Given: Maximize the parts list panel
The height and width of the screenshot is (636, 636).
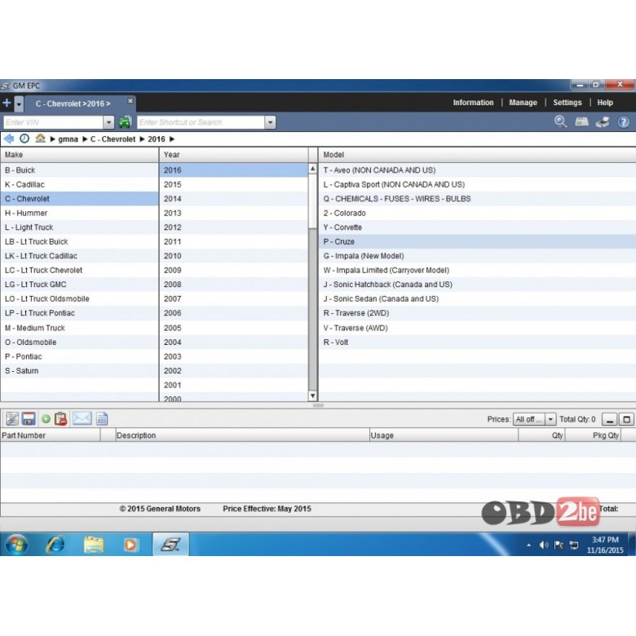Looking at the screenshot, I should click(x=627, y=419).
